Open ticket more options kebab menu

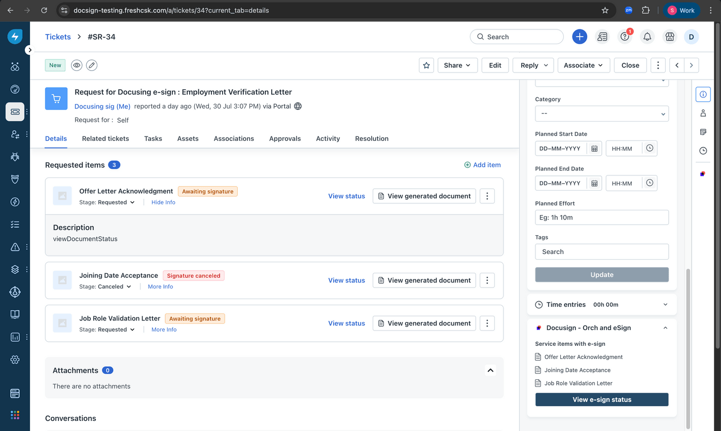pos(658,65)
